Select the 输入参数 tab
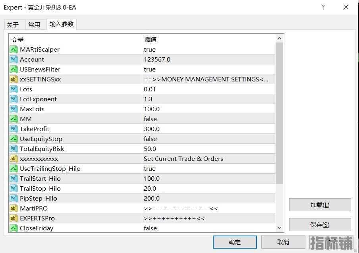The height and width of the screenshot is (253, 359). [x=62, y=24]
